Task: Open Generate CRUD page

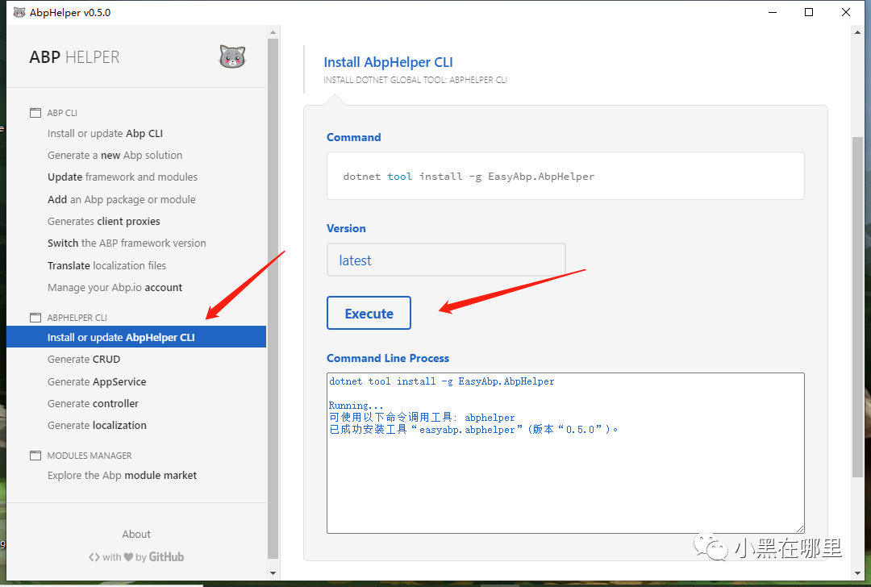Action: pyautogui.click(x=83, y=360)
